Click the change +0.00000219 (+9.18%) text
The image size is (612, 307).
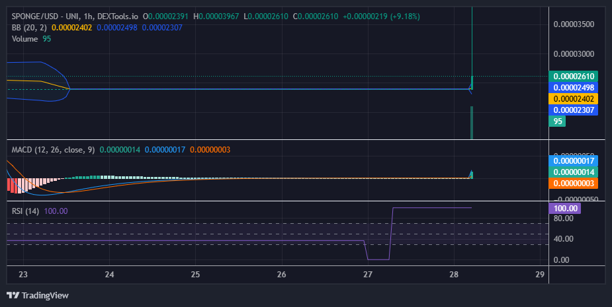pyautogui.click(x=381, y=17)
